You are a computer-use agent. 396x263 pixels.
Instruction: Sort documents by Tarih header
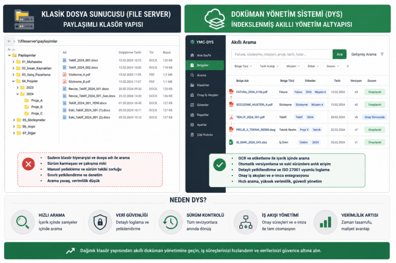click(337, 81)
